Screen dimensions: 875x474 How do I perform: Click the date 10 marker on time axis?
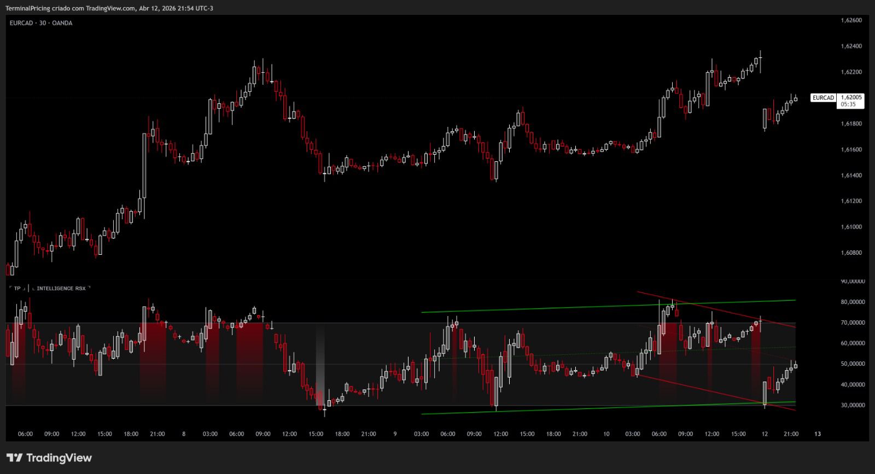606,434
